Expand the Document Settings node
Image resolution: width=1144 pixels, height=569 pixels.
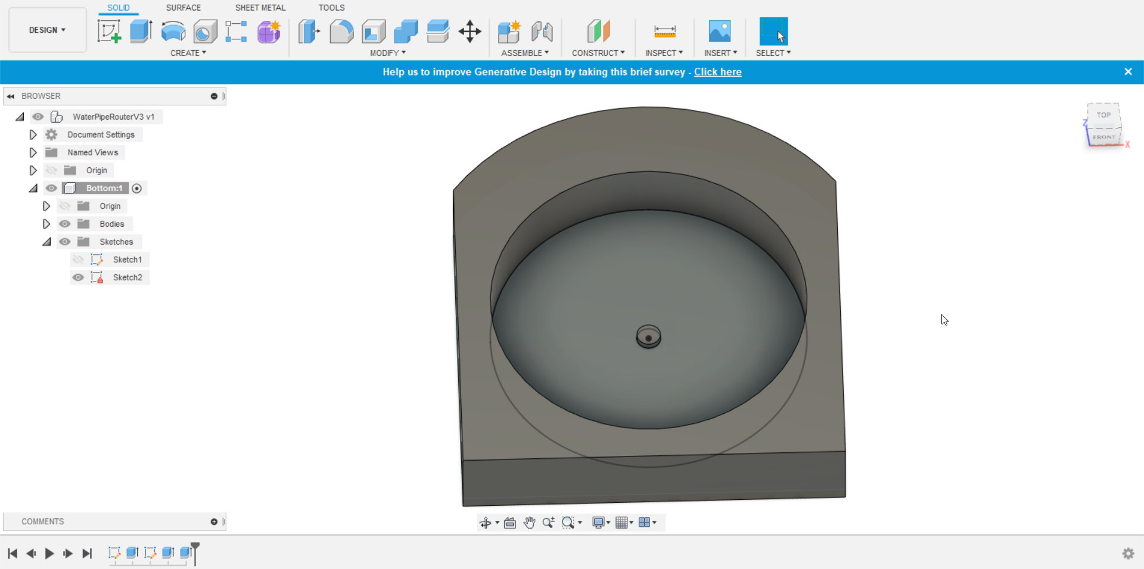point(33,135)
